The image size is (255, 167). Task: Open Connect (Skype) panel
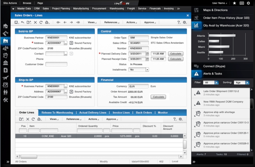[x=223, y=66]
